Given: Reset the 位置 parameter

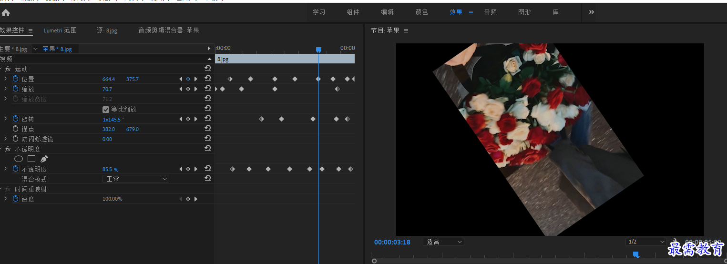Looking at the screenshot, I should click(x=207, y=78).
